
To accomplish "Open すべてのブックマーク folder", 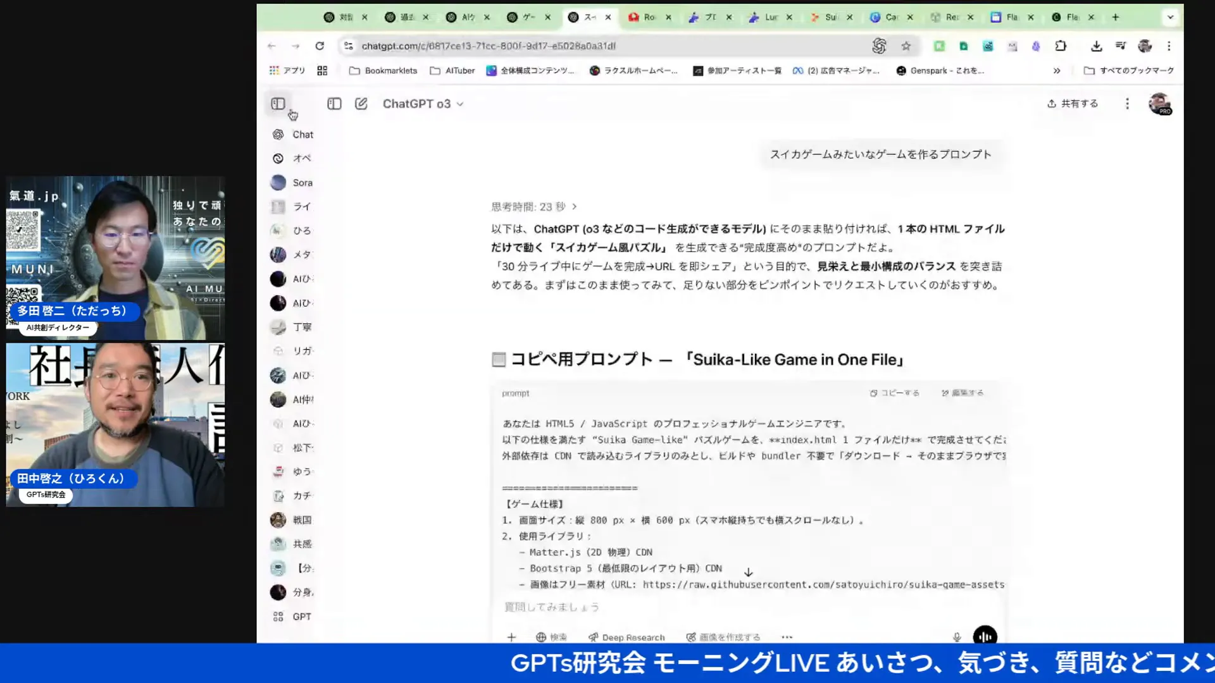I will click(1129, 71).
